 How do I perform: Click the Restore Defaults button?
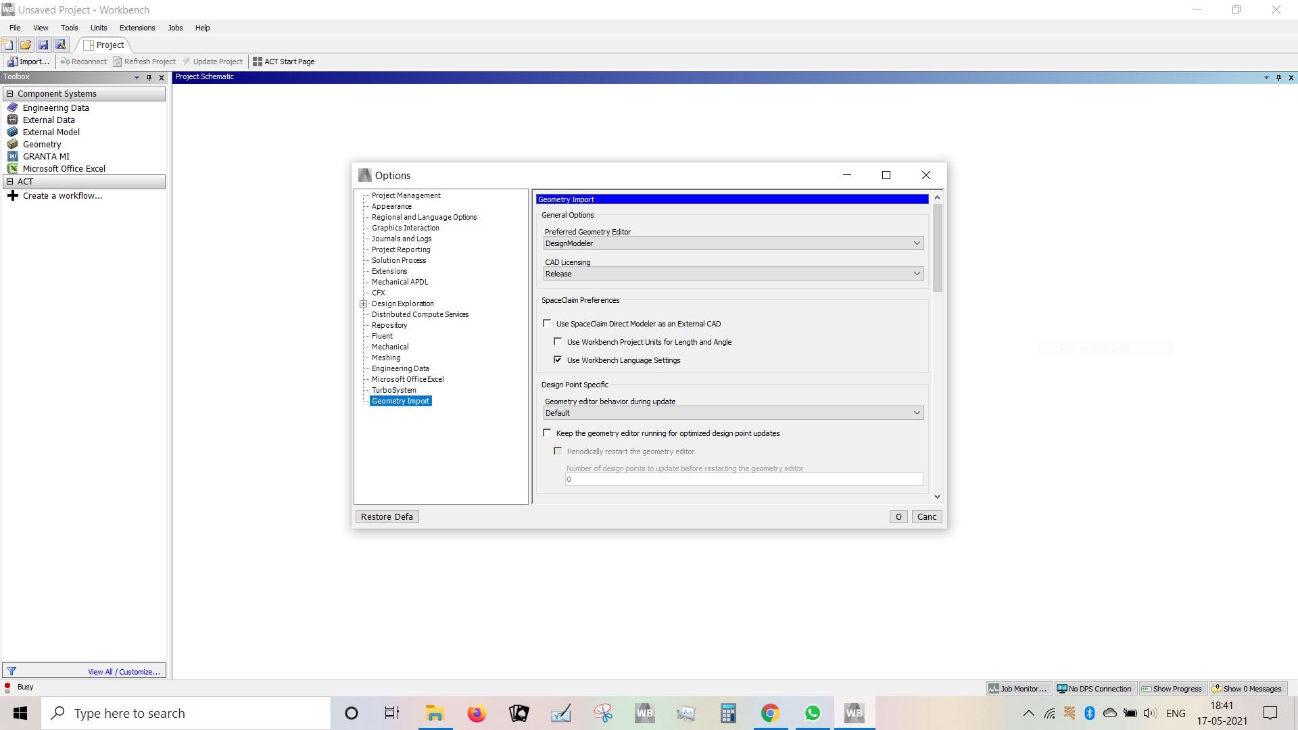(387, 517)
